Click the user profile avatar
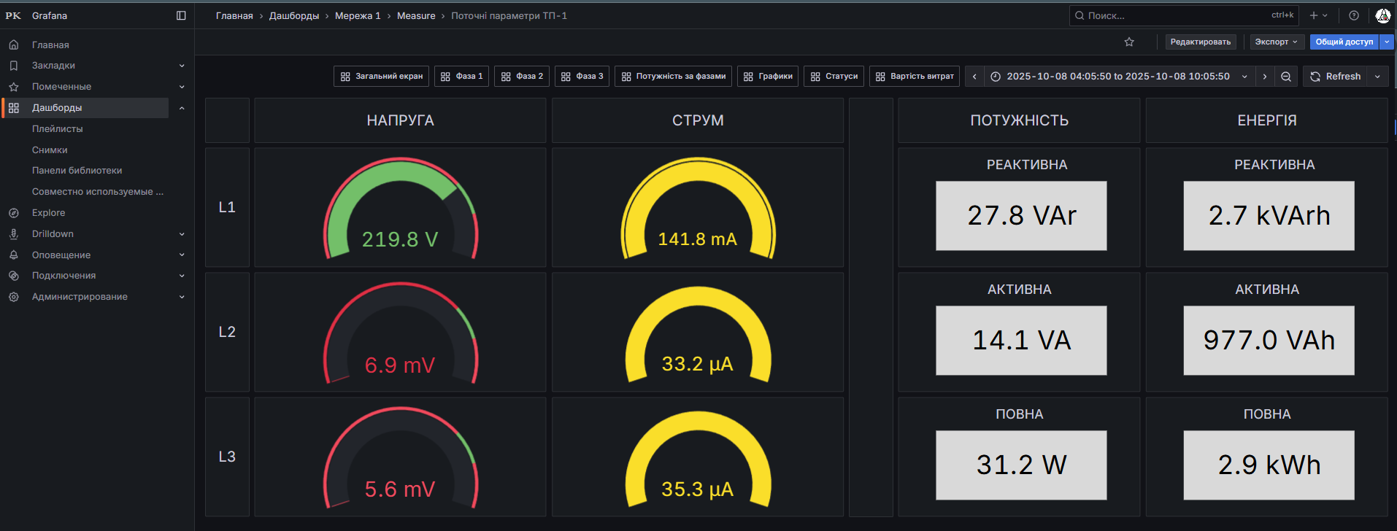The image size is (1397, 531). pyautogui.click(x=1382, y=15)
